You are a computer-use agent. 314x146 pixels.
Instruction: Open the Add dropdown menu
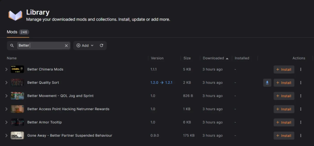coord(85,46)
